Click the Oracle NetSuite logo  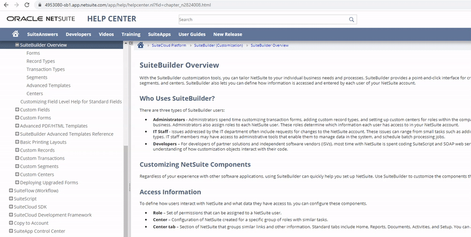pyautogui.click(x=41, y=19)
